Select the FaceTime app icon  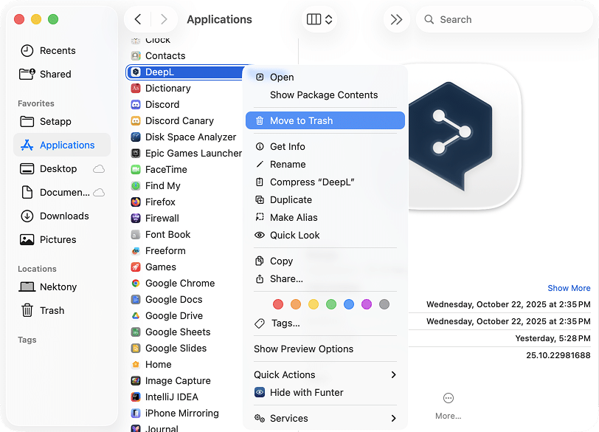(136, 169)
